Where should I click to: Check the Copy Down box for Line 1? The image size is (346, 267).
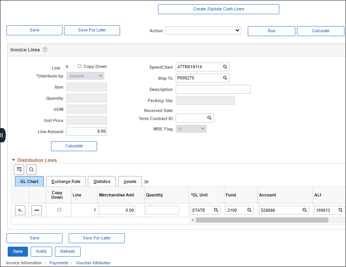coord(79,66)
